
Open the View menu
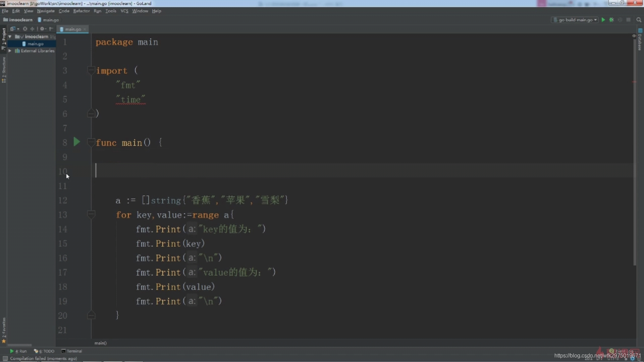click(x=29, y=11)
